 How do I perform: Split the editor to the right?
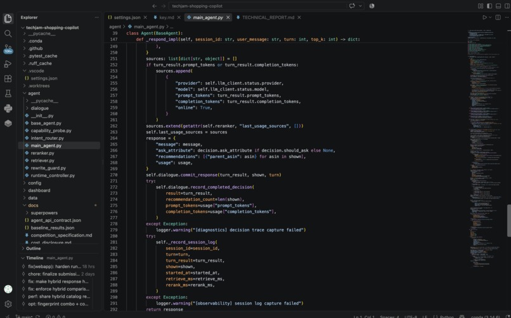498,17
